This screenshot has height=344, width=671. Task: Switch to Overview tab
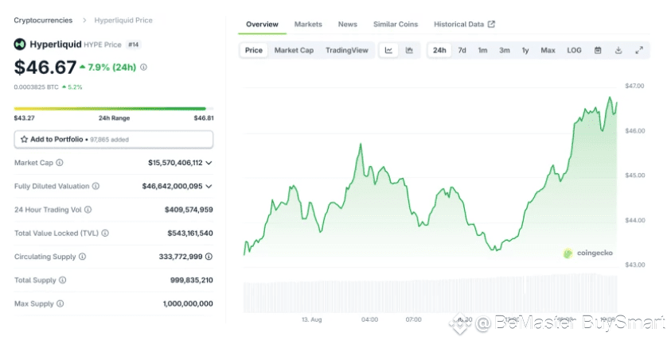click(x=262, y=25)
